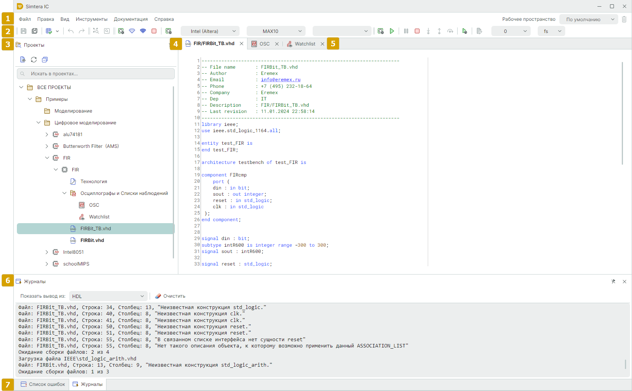Switch to the OSC tab
632x391 pixels.
(264, 44)
